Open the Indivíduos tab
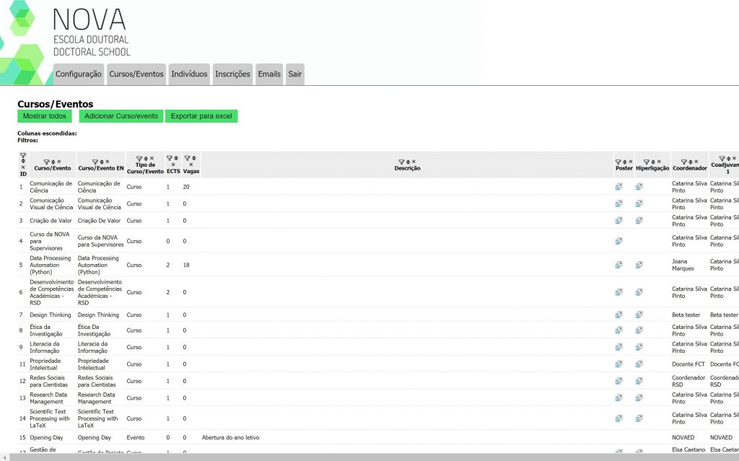This screenshot has width=739, height=461. 189,74
